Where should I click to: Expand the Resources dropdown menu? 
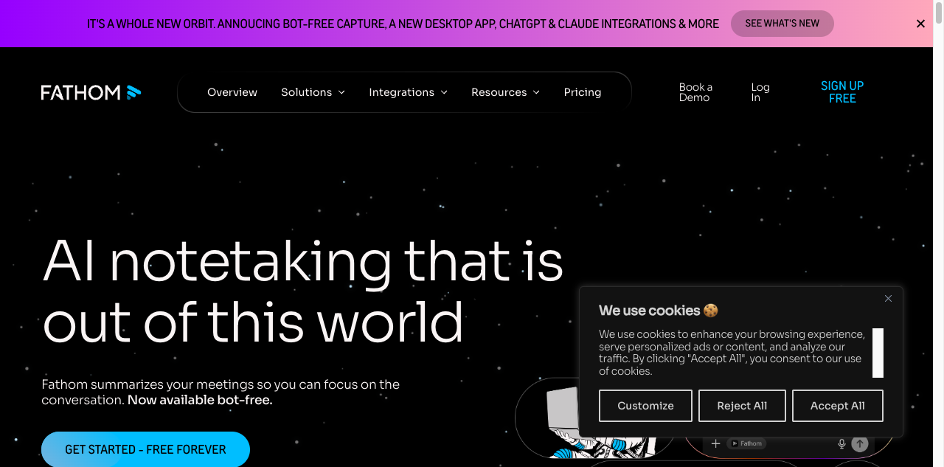tap(505, 92)
